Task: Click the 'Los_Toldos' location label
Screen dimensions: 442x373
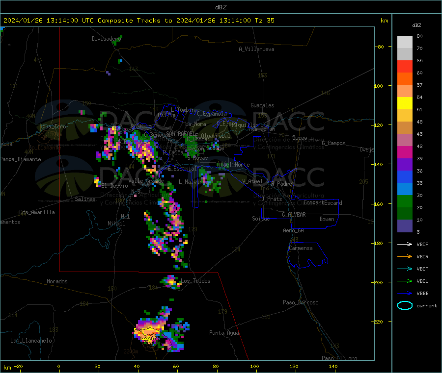Action: click(x=195, y=281)
